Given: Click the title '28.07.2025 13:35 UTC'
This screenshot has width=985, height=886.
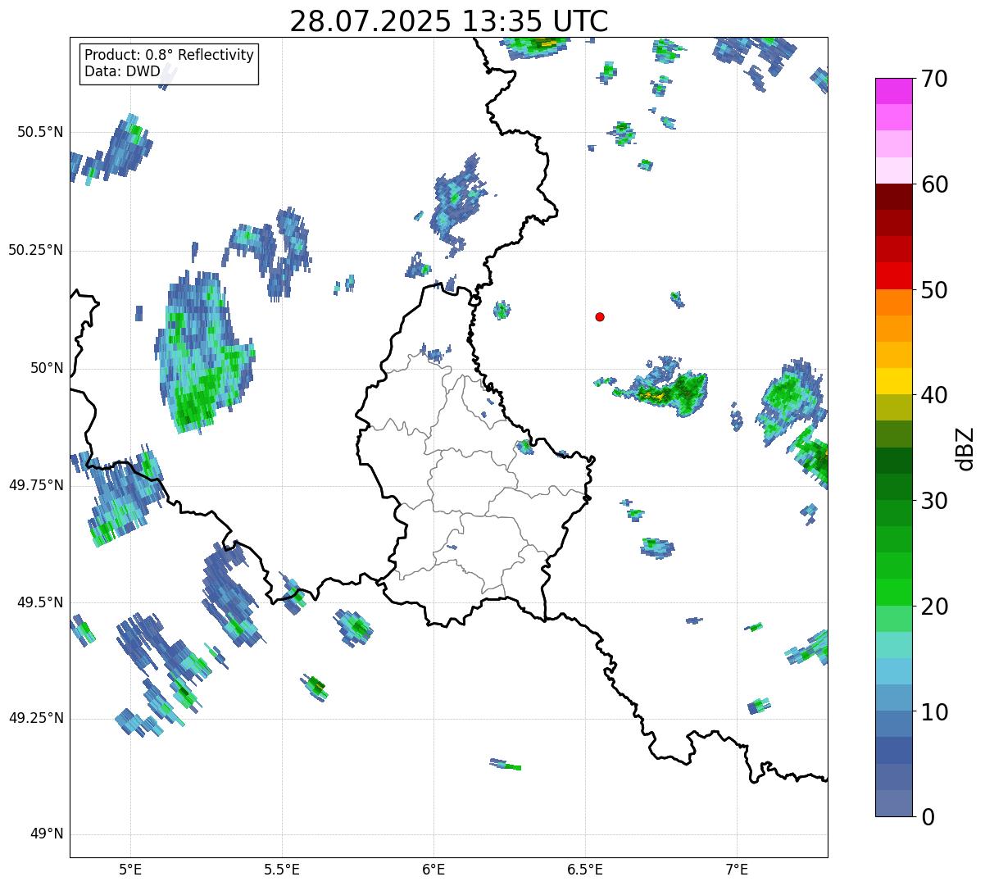Looking at the screenshot, I should pyautogui.click(x=449, y=20).
